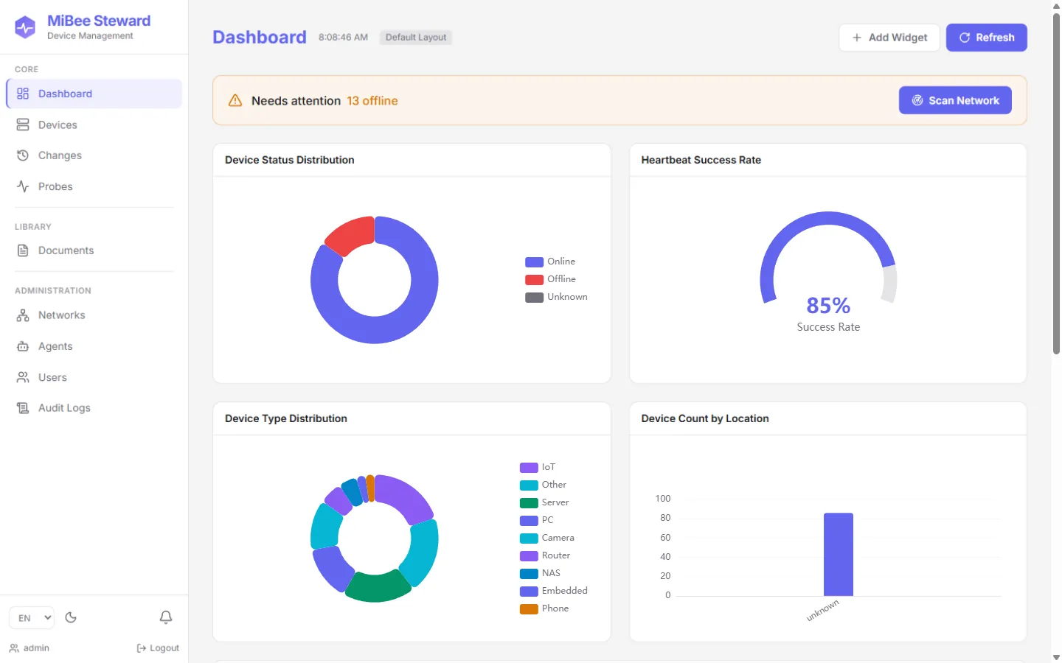This screenshot has height=663, width=1062.
Task: Open the Dashboard sidebar item
Action: tap(94, 94)
